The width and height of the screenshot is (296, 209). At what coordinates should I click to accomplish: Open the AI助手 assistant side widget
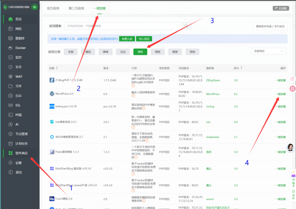click(293, 179)
